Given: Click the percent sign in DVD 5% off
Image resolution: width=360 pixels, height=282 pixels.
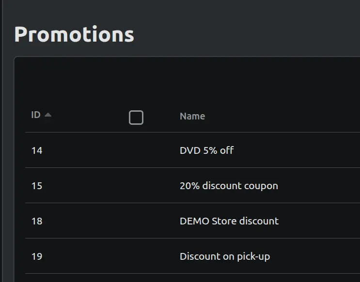Looking at the screenshot, I should [x=212, y=150].
